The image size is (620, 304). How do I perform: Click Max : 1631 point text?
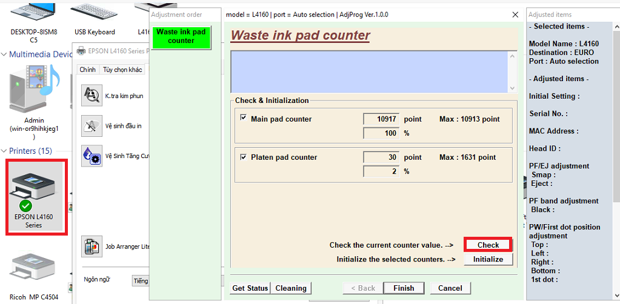[x=467, y=157]
